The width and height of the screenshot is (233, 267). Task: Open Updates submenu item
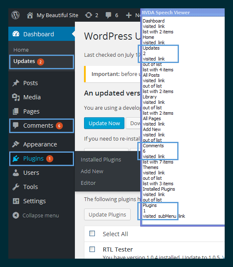(42, 62)
